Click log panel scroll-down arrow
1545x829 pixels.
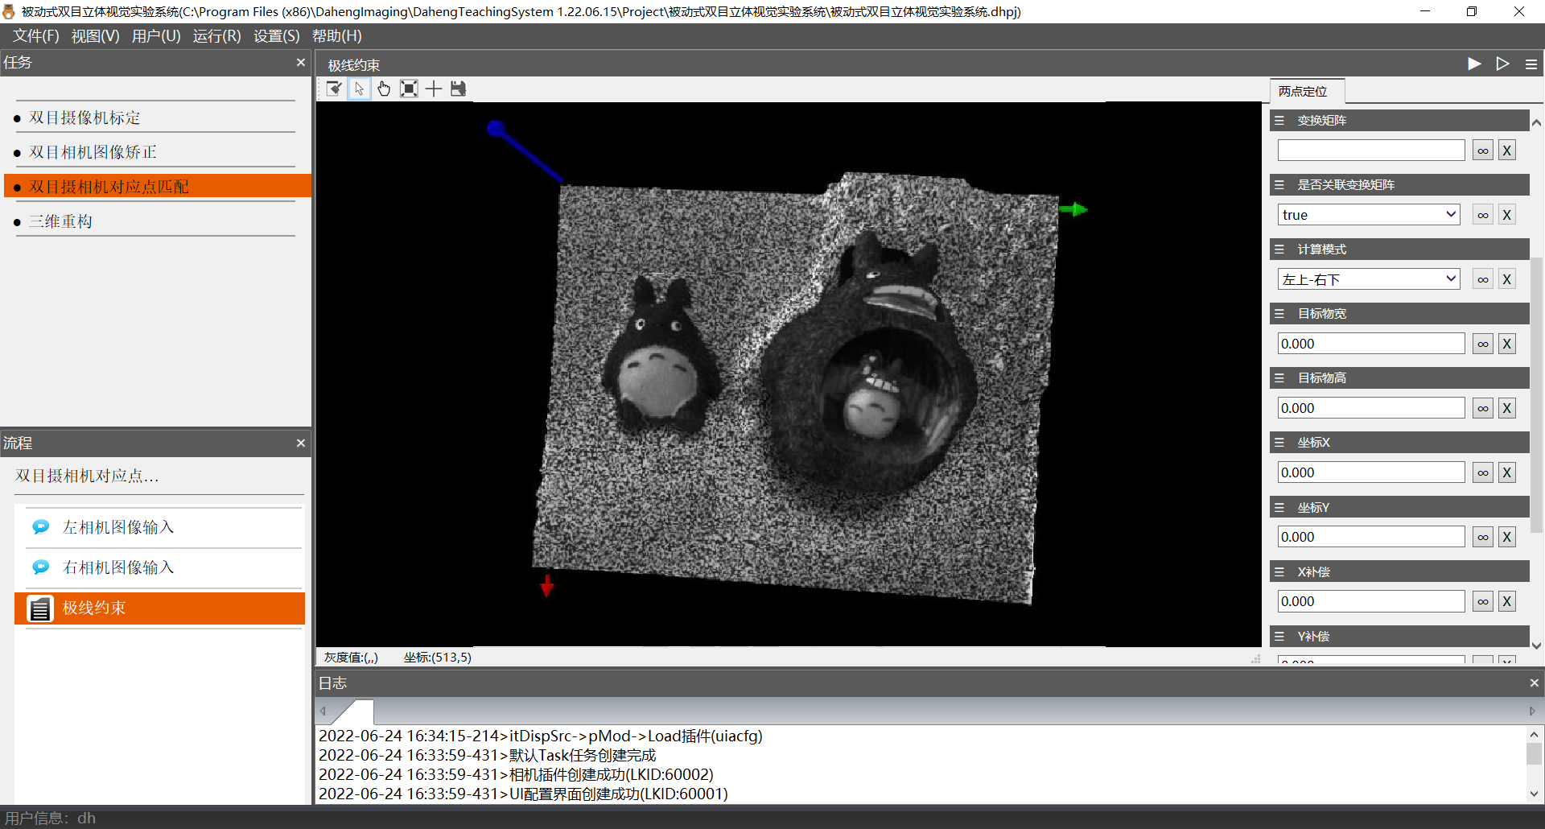[1535, 794]
